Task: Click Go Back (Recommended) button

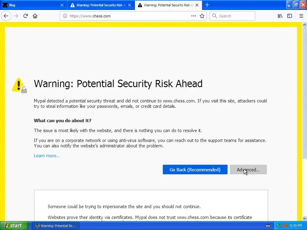Action: pos(195,170)
